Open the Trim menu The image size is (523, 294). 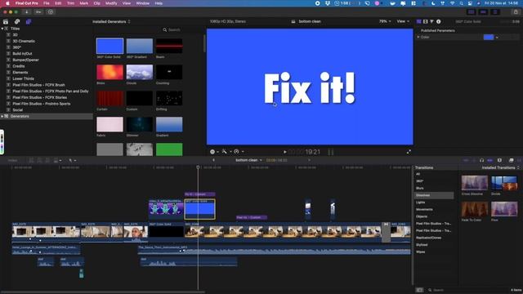71,3
